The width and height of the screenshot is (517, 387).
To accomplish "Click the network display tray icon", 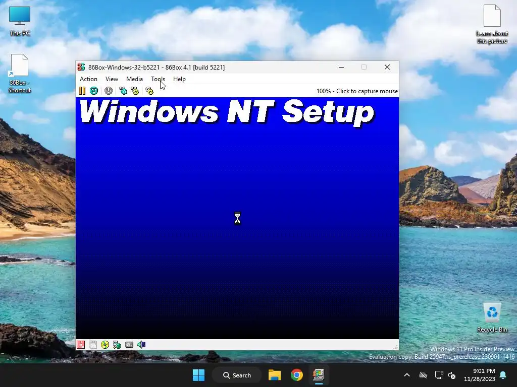I will (x=439, y=375).
